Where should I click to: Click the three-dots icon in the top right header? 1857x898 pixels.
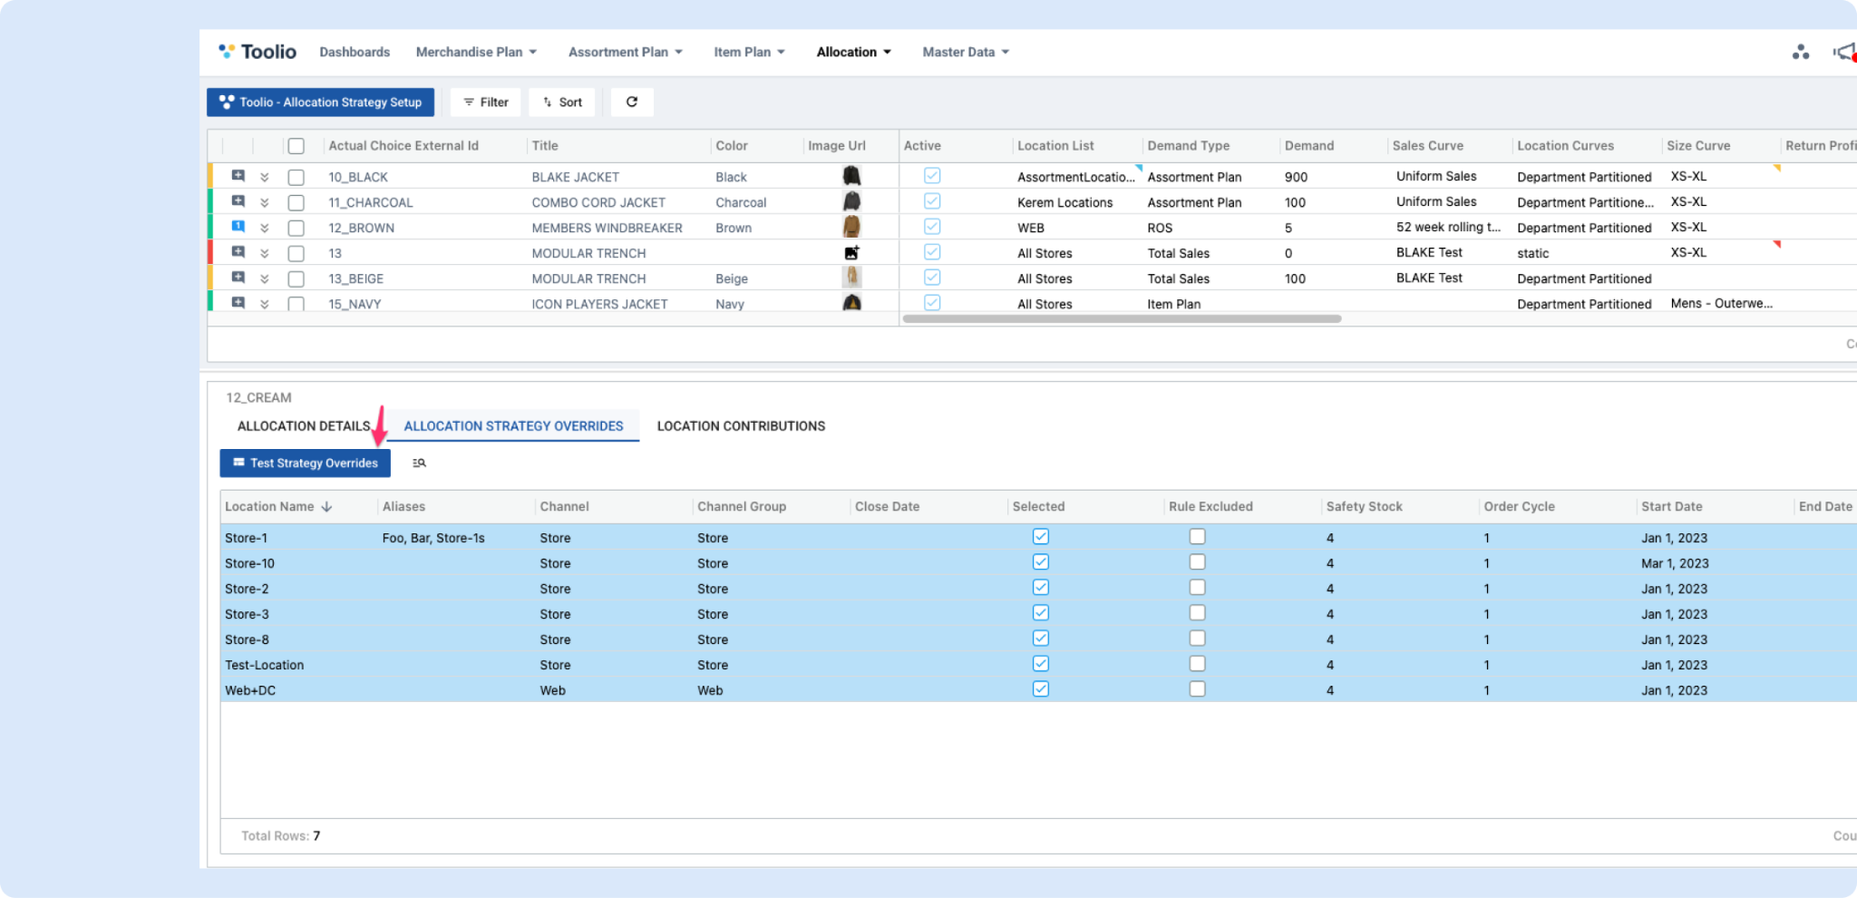1800,53
